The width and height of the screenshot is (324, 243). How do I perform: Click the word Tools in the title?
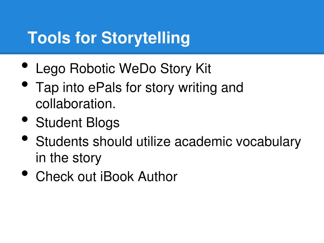tap(49, 38)
